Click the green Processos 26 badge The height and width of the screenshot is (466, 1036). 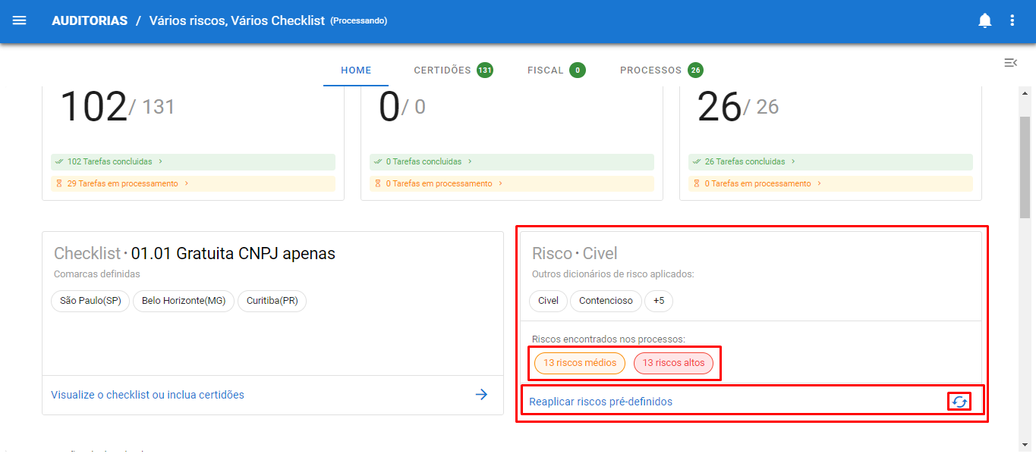pyautogui.click(x=695, y=70)
